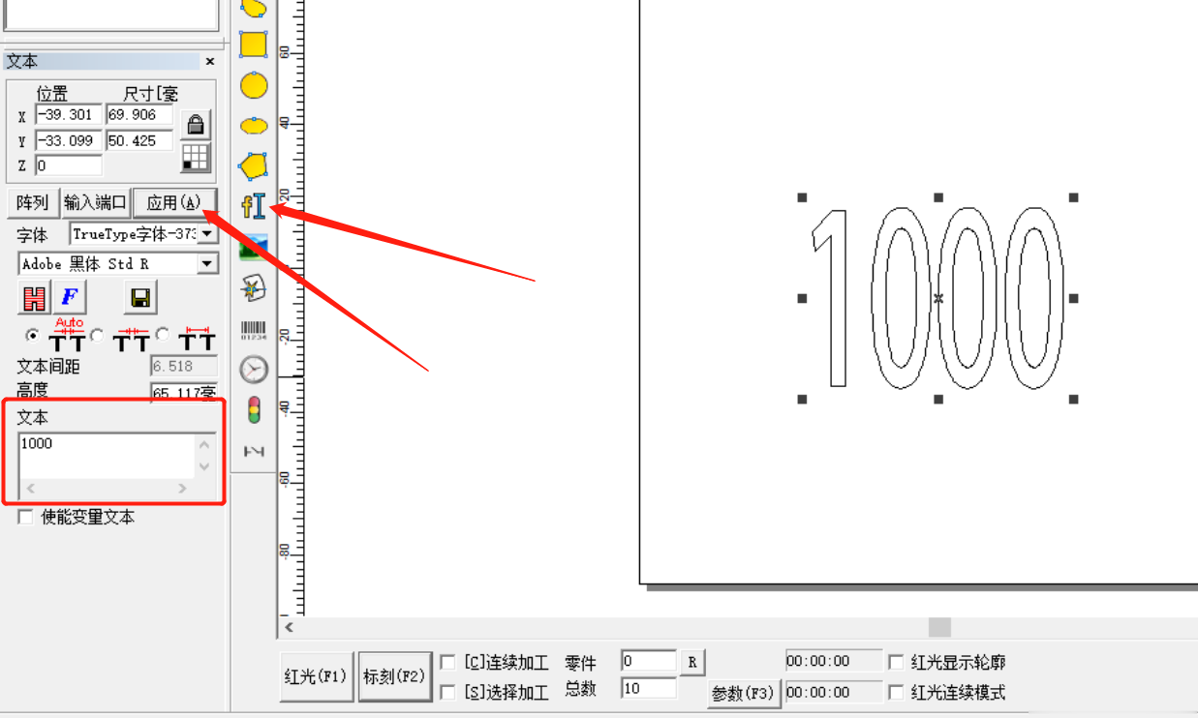Click the X position field -39.301

click(x=68, y=115)
